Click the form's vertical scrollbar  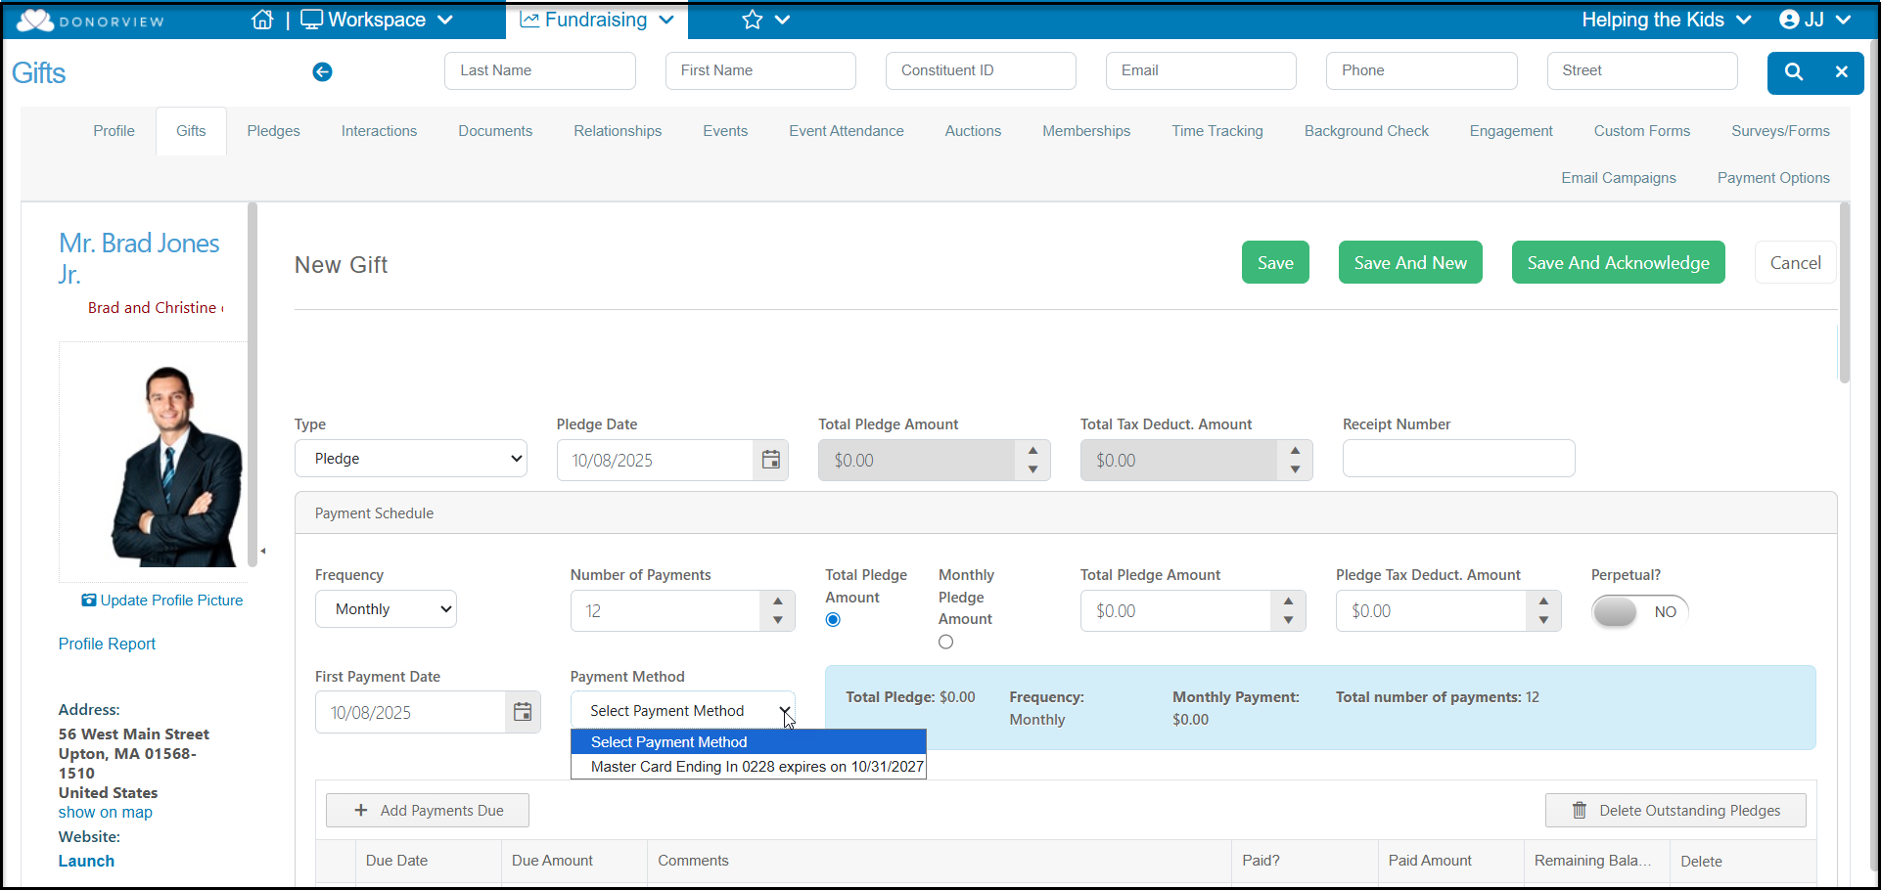click(1844, 293)
